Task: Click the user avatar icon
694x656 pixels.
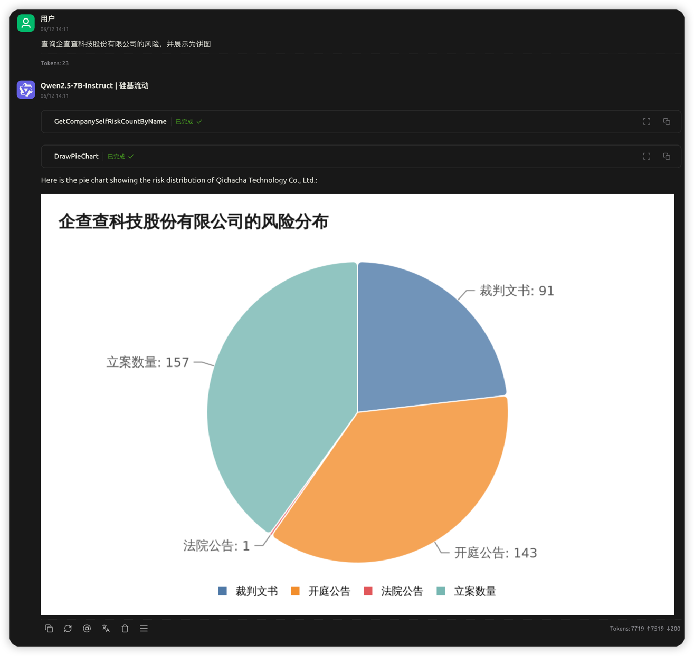Action: tap(26, 23)
